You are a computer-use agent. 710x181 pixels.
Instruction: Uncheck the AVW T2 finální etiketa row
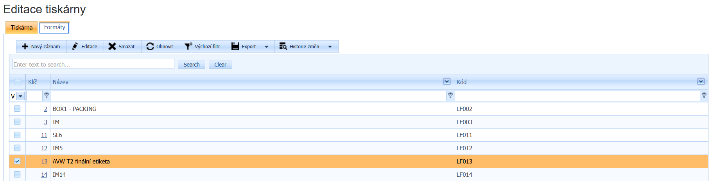17,161
